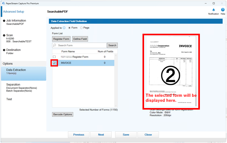
Task: Proceed with the Next button
Action: pos(101,135)
